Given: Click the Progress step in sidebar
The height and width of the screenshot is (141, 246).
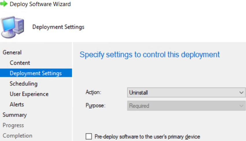Looking at the screenshot, I should pos(13,125).
